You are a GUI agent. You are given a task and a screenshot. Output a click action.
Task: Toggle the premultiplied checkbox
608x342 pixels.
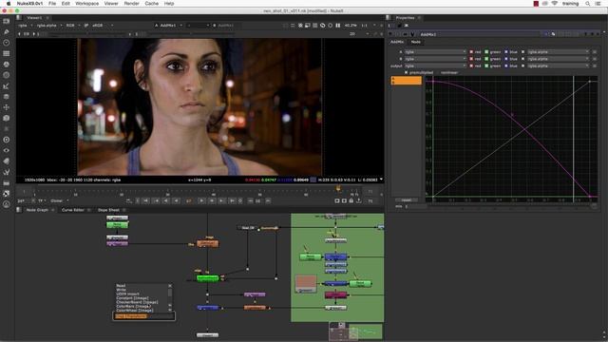[406, 72]
